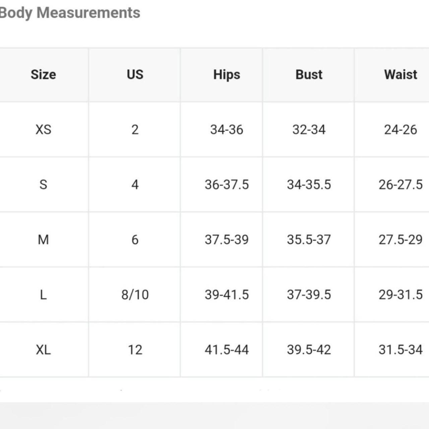This screenshot has height=429, width=429.
Task: Select the XS size cell
Action: [x=43, y=129]
